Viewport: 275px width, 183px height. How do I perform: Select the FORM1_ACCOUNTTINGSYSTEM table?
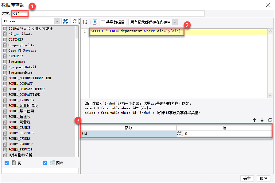tap(30, 78)
